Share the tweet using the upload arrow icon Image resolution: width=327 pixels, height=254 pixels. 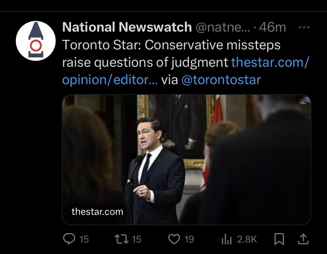point(303,239)
